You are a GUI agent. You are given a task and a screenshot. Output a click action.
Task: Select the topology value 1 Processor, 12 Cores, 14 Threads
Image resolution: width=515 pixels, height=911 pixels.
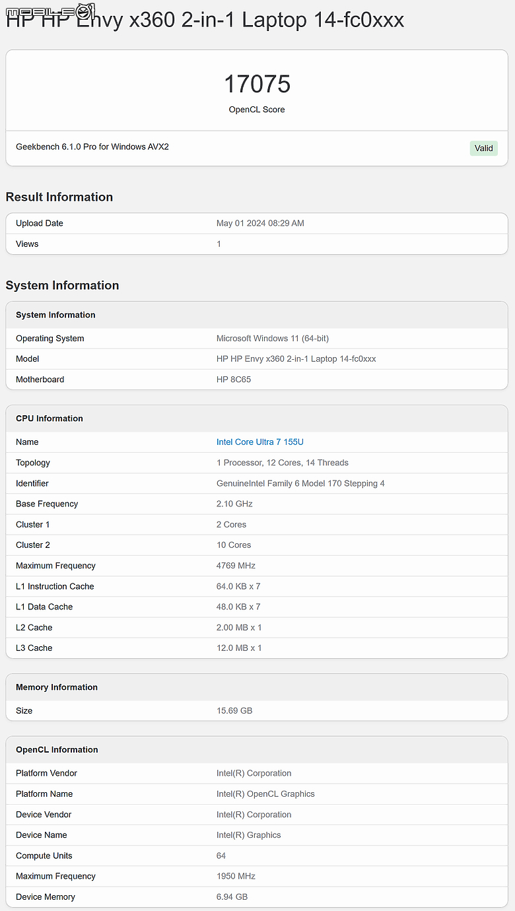pyautogui.click(x=283, y=463)
